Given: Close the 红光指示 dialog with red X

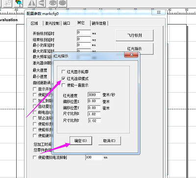Looking at the screenshot, I should 131,55.
